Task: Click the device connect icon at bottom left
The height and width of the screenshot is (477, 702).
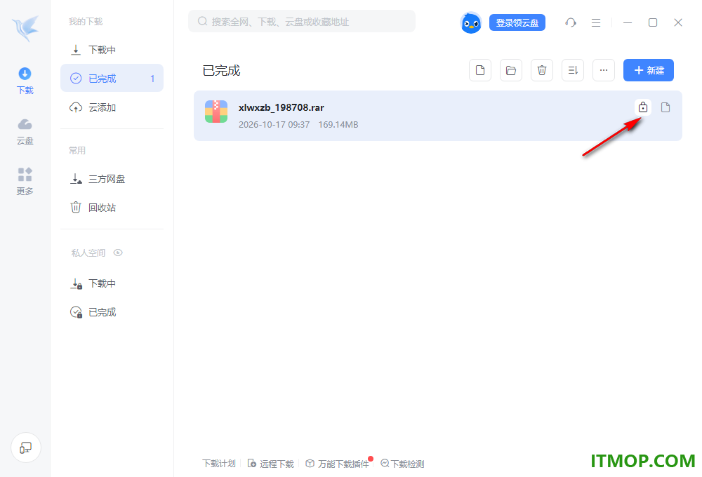Action: 26,448
